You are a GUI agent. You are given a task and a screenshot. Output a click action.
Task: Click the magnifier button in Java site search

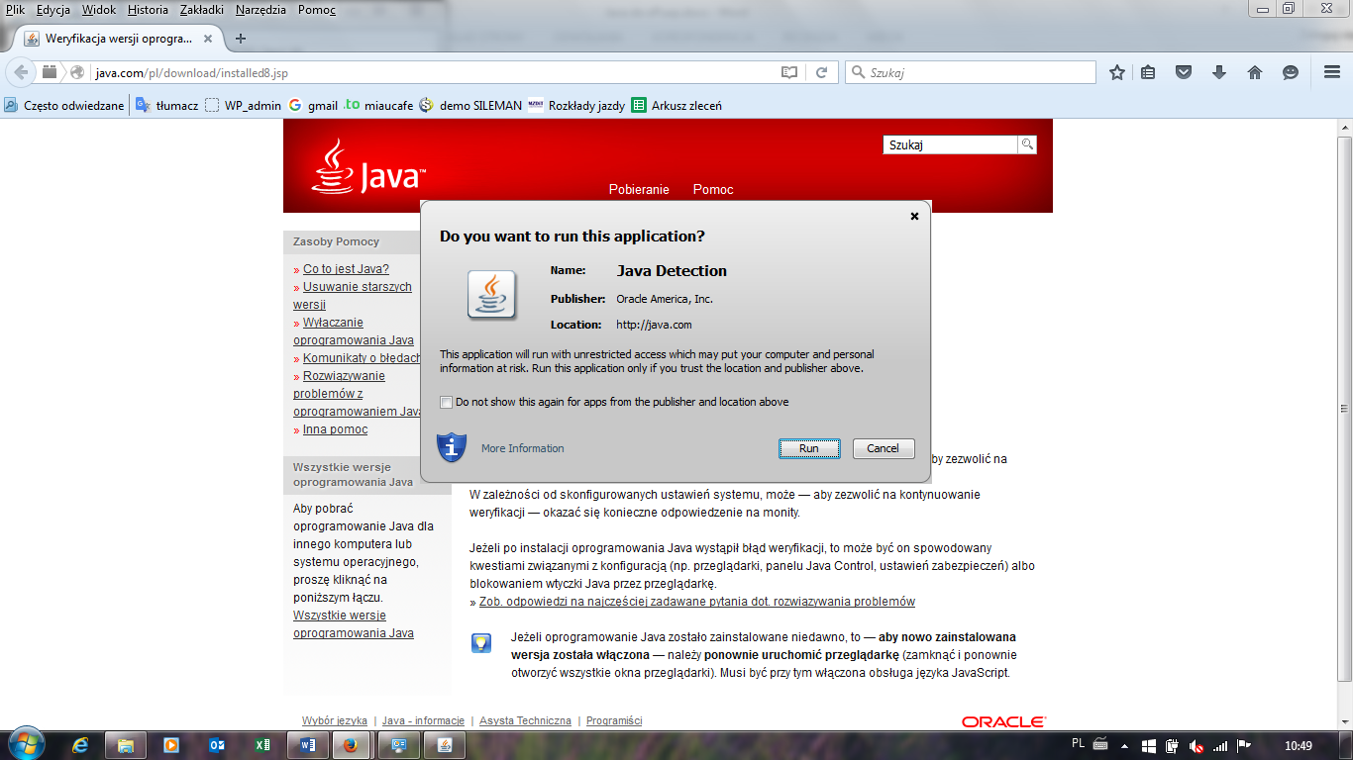coord(1027,144)
